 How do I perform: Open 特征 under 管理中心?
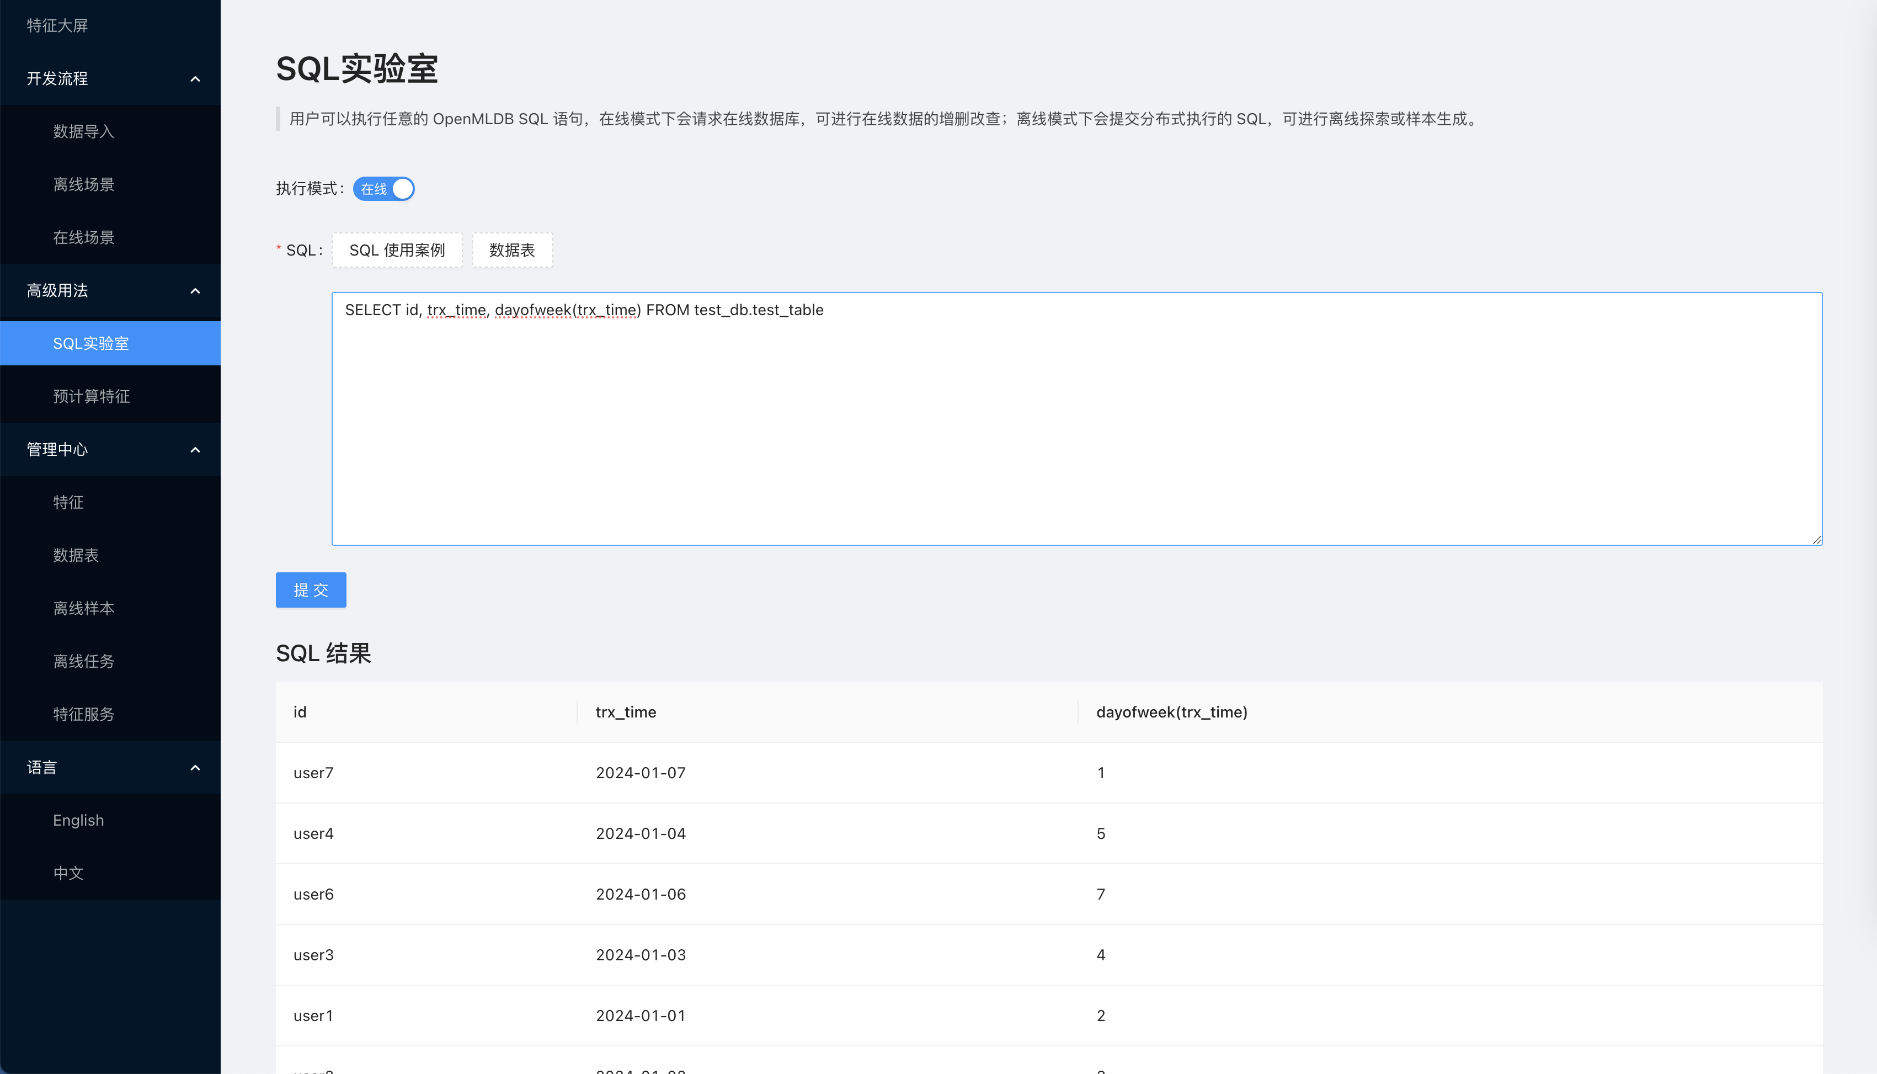pyautogui.click(x=110, y=502)
